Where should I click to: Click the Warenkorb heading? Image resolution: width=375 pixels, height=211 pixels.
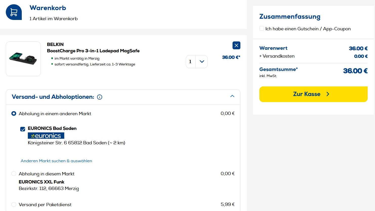tap(48, 8)
